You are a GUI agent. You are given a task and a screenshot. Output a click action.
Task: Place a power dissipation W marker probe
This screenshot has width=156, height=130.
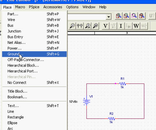95,26
